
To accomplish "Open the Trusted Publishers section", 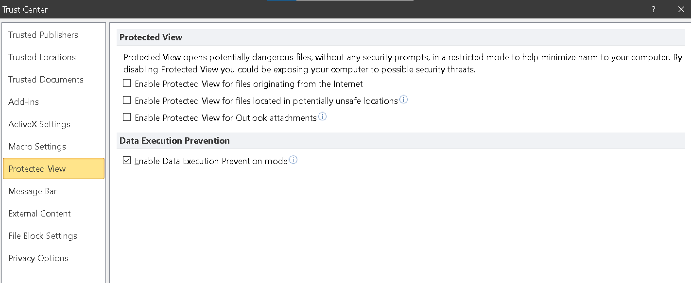I will coord(43,35).
